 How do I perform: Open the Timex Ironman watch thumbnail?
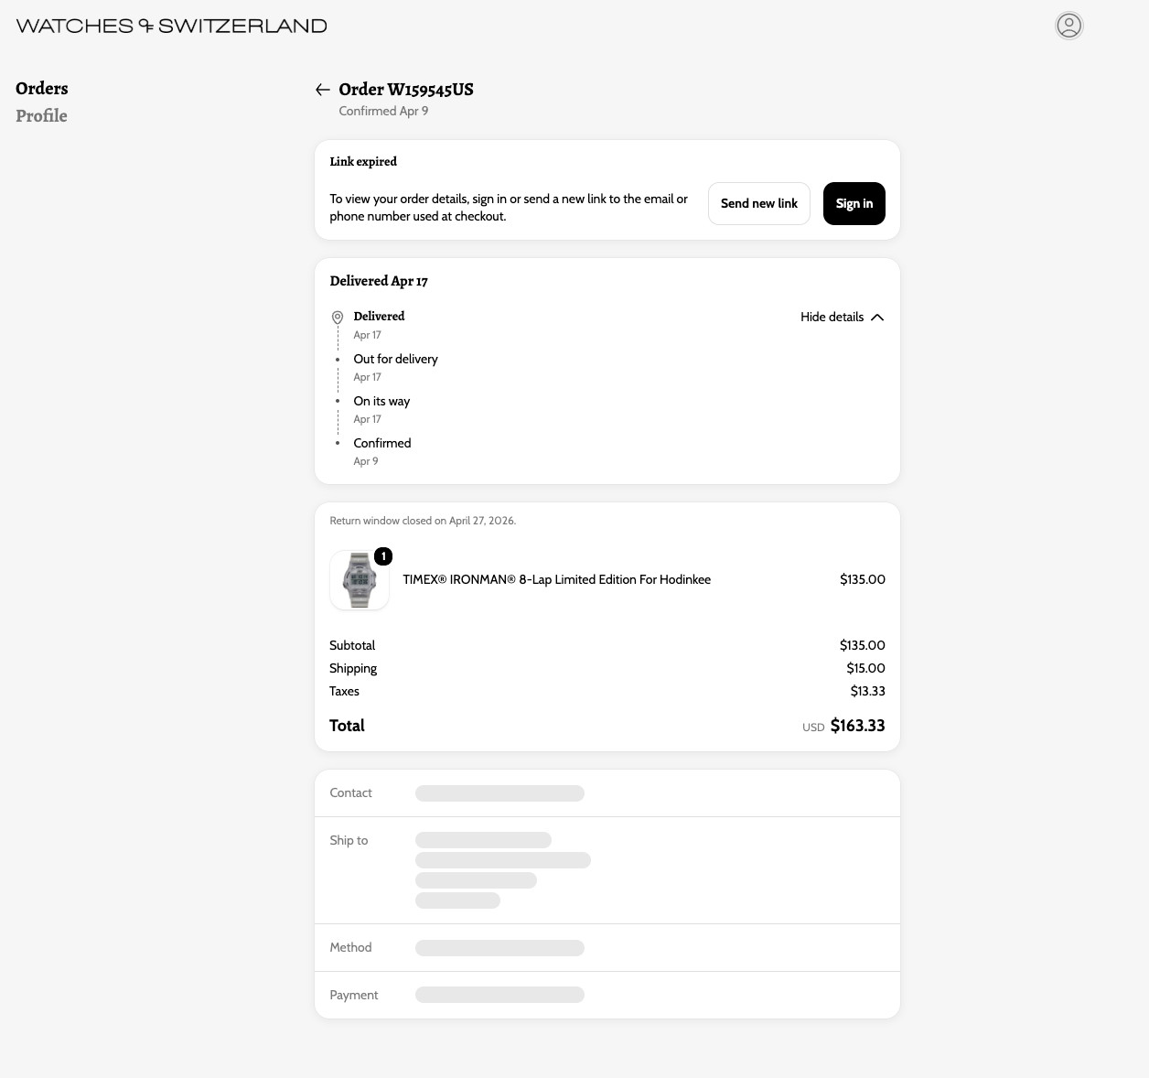(360, 580)
